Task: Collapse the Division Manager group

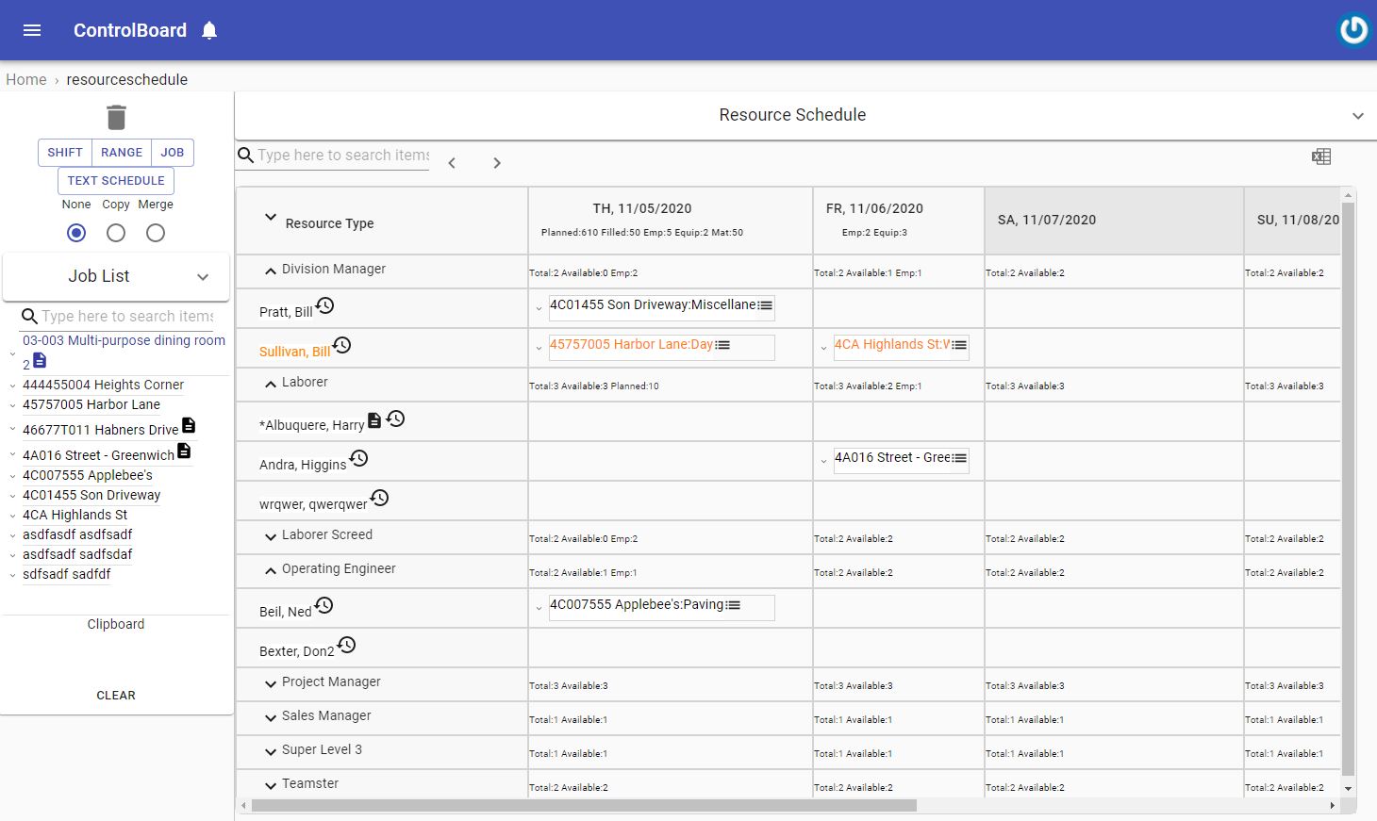Action: click(x=271, y=271)
